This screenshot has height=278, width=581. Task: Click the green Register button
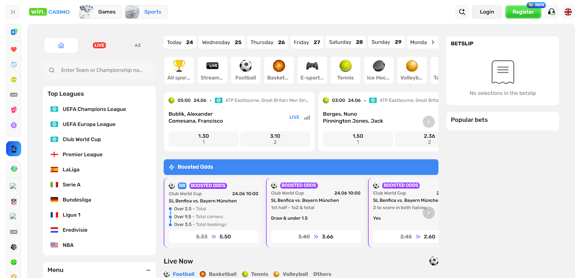pos(523,12)
